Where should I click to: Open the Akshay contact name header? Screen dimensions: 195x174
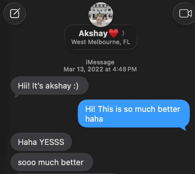(93, 33)
